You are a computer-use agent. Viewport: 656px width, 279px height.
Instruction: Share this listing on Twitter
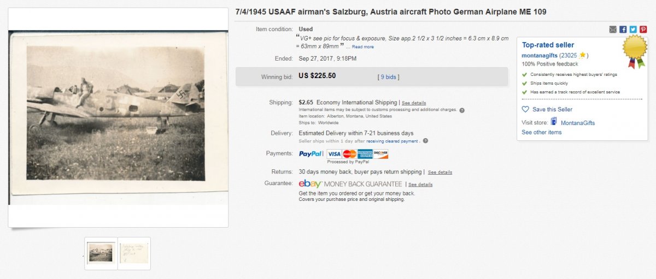tap(632, 29)
